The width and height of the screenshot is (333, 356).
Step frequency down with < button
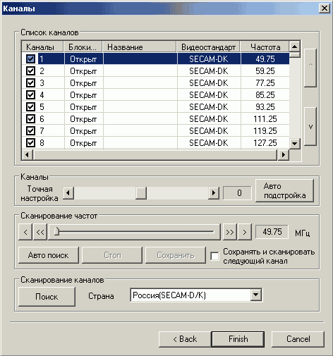pyautogui.click(x=25, y=232)
